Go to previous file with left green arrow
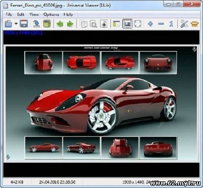 pyautogui.click(x=59, y=24)
